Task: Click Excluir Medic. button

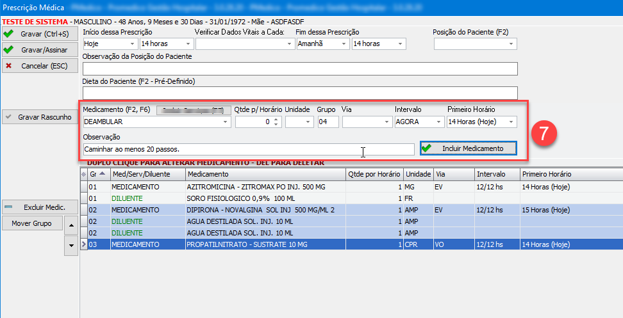Action: pyautogui.click(x=40, y=207)
